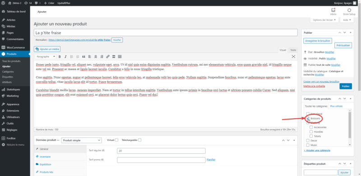Check the Boissons category

tap(308, 118)
